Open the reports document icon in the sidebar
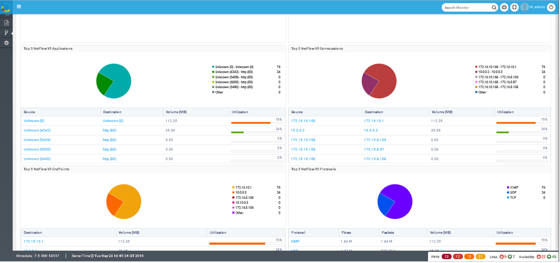This screenshot has height=263, width=560. (6, 22)
